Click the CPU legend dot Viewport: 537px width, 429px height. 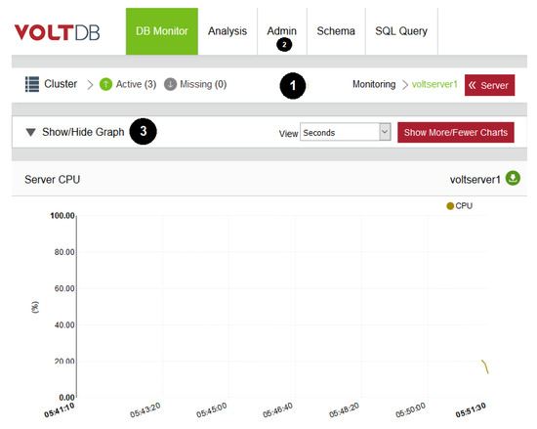point(450,206)
